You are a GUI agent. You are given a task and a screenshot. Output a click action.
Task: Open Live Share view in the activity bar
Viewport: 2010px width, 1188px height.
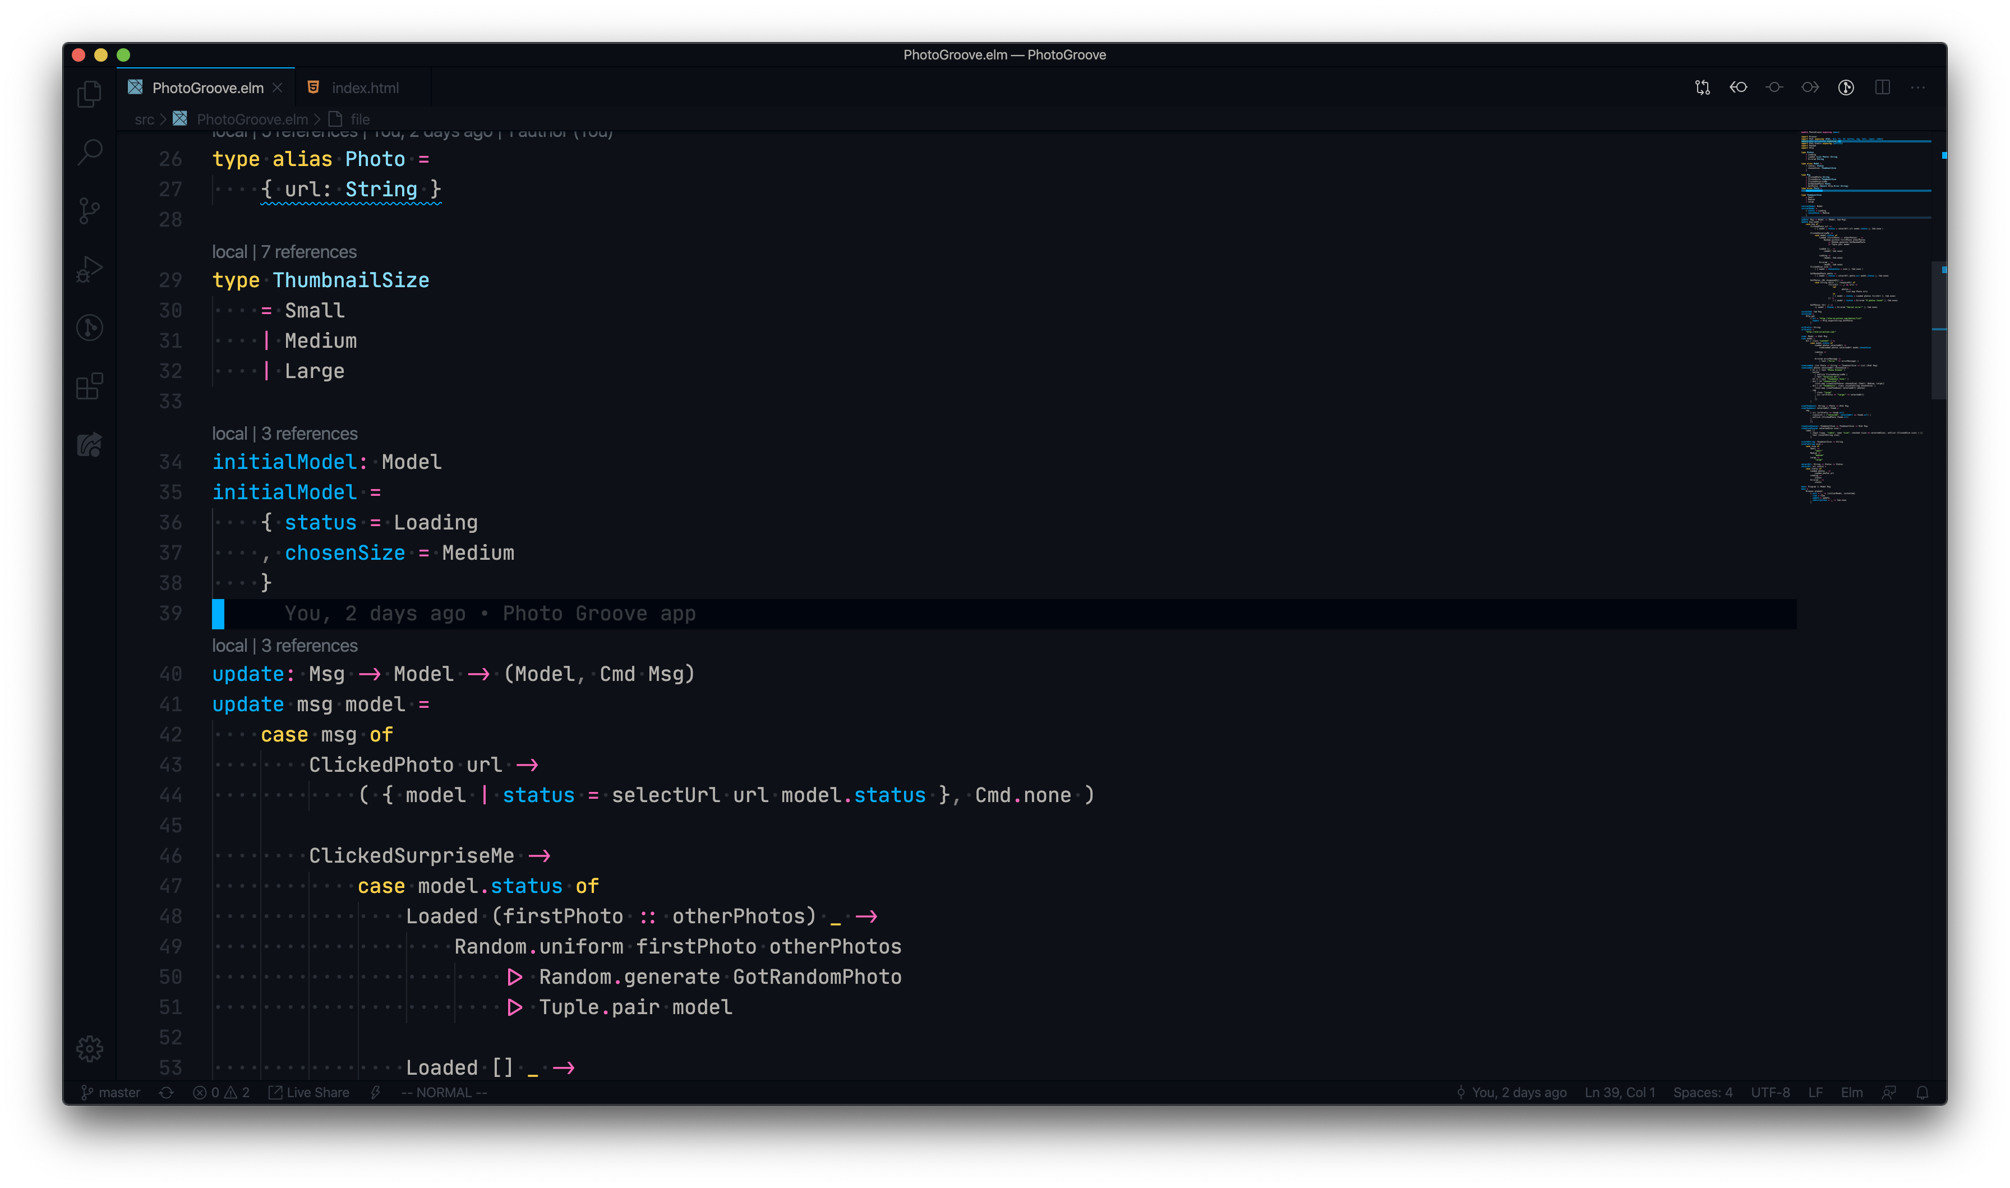coord(90,444)
